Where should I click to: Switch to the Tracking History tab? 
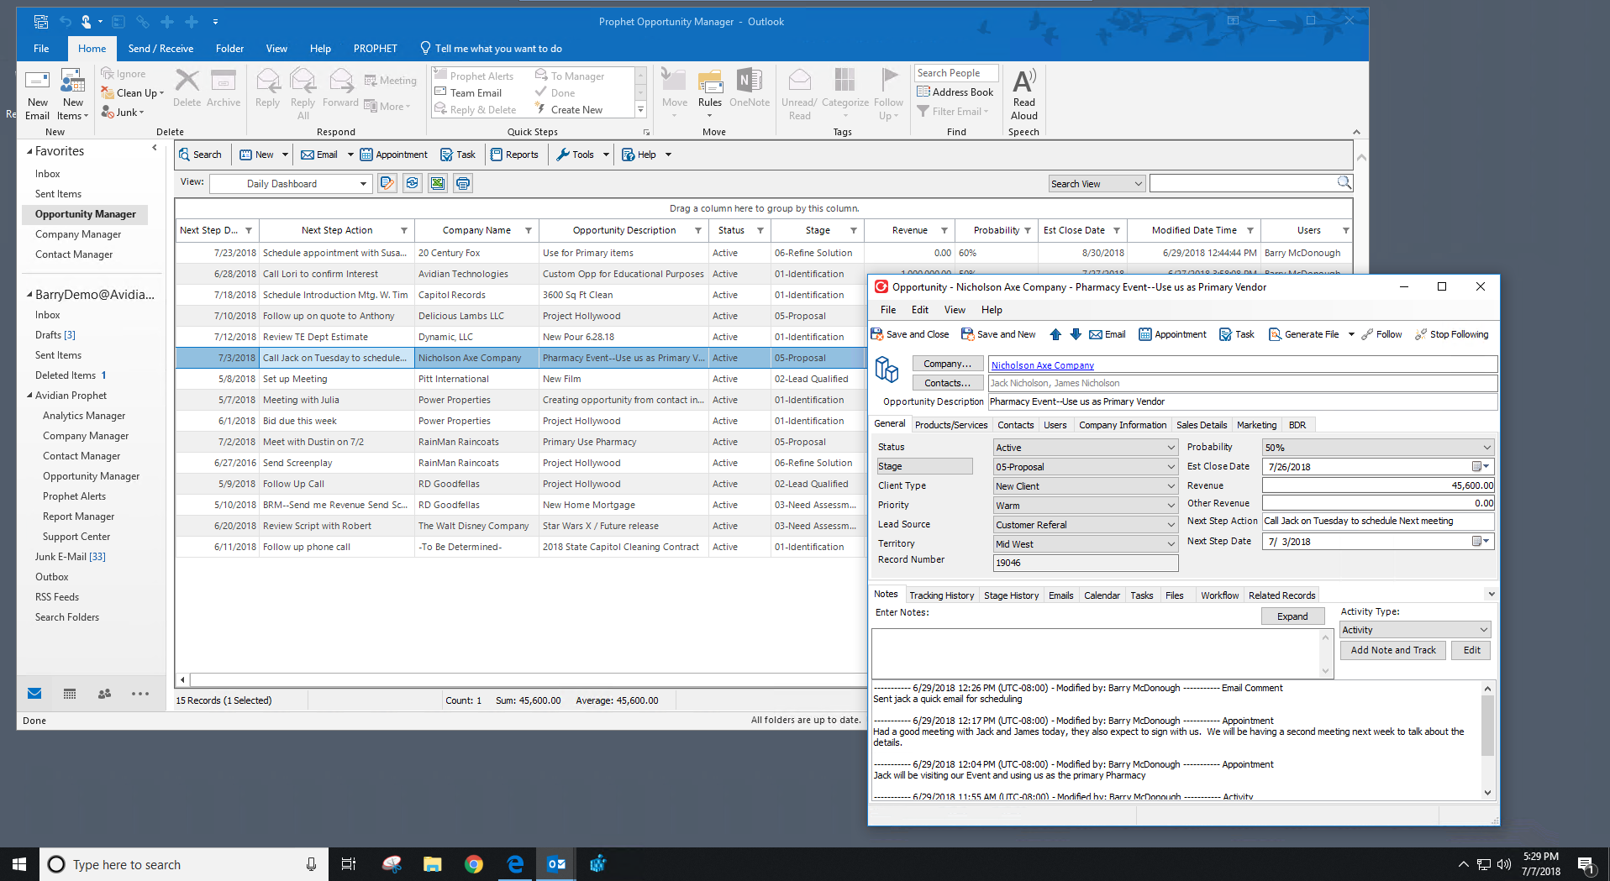941,595
